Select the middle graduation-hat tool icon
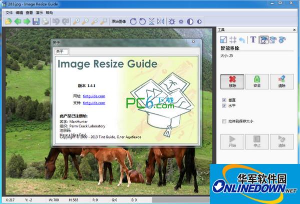 click(273, 39)
